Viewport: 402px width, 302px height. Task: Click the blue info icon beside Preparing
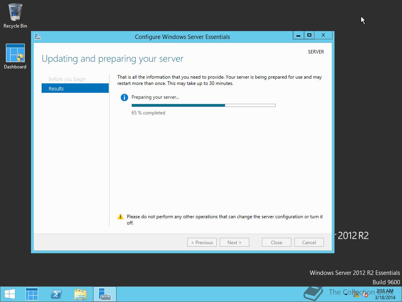(124, 98)
